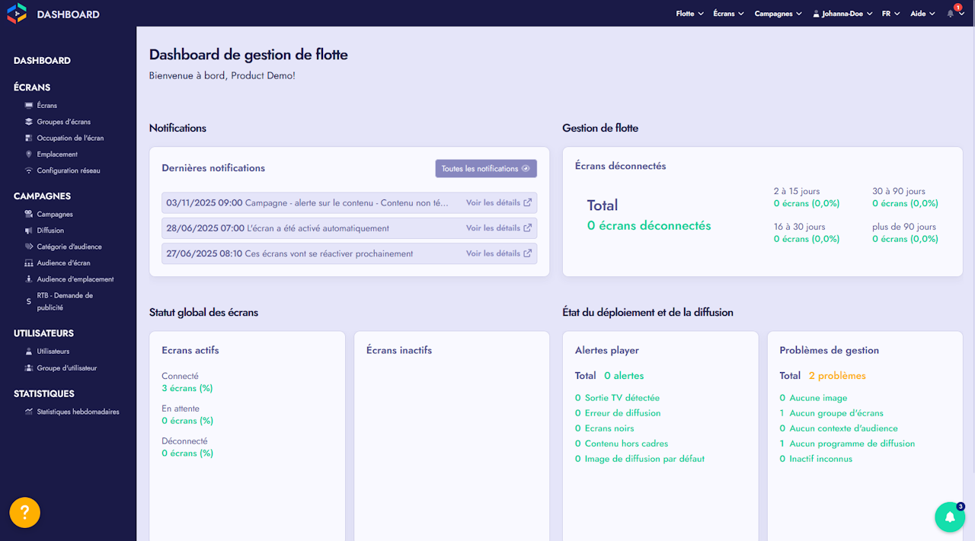Click Image de diffusion par défaut row
This screenshot has height=541, width=975.
click(640, 459)
